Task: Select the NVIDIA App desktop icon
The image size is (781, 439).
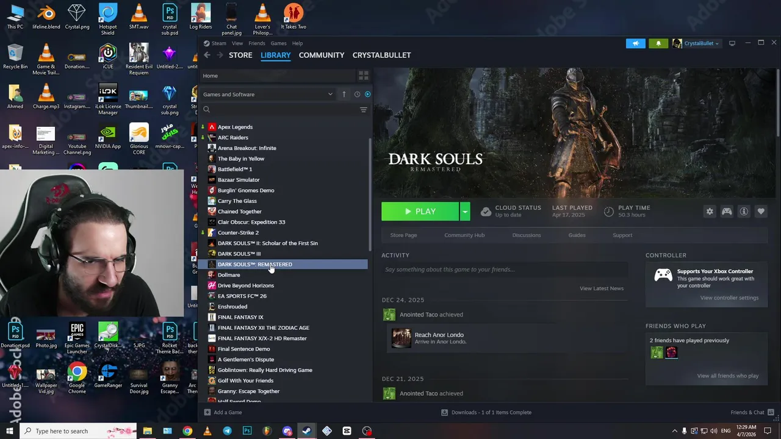Action: pyautogui.click(x=108, y=137)
